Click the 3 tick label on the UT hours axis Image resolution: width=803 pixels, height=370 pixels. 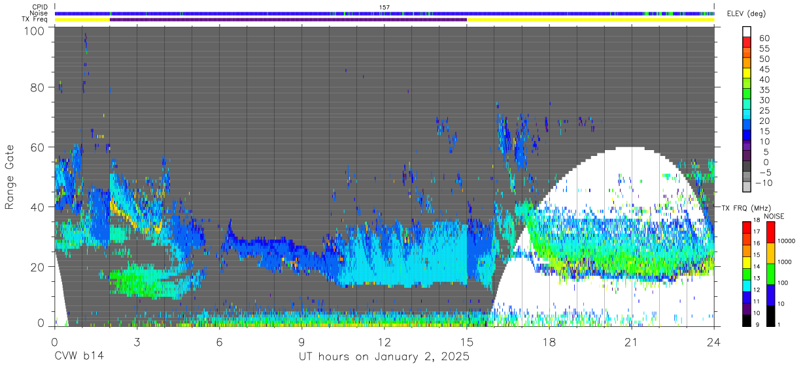137,342
